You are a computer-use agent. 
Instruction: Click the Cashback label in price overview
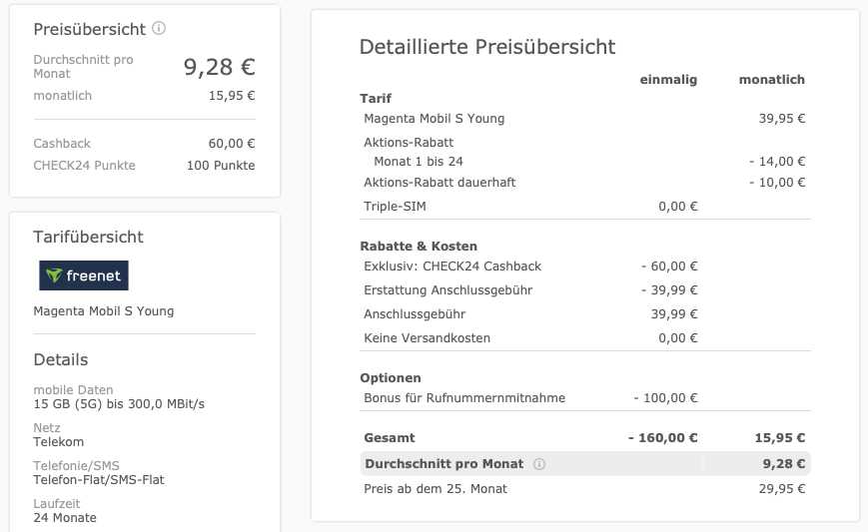coord(62,144)
